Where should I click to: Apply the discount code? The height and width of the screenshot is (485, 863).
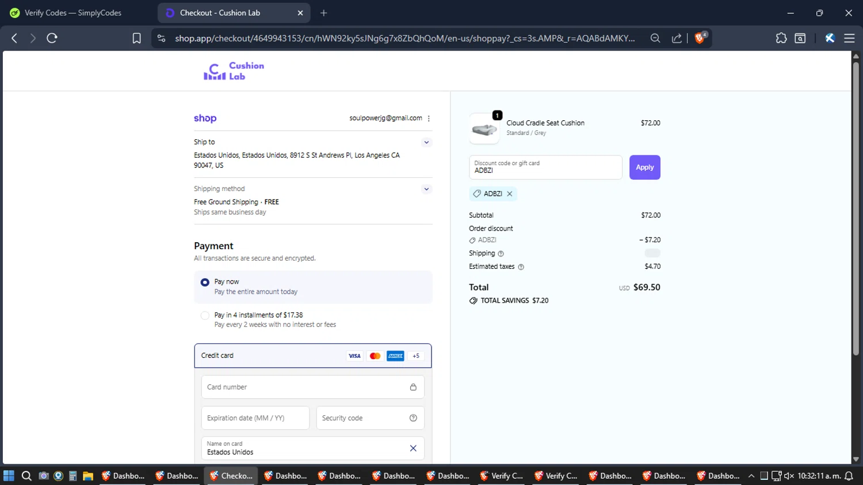click(x=645, y=167)
